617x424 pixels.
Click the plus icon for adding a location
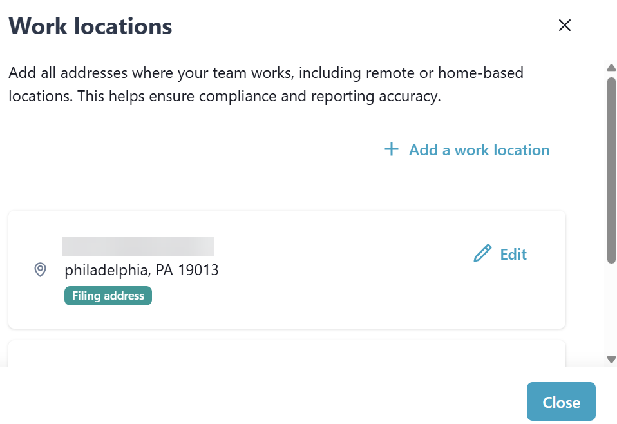391,150
